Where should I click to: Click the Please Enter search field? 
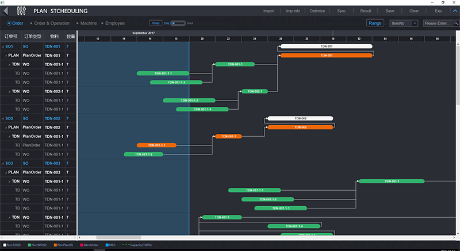point(436,23)
